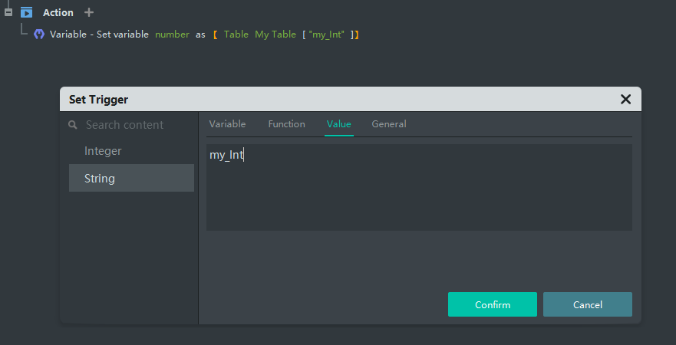
Task: Close the Set Trigger dialog
Action: tap(625, 99)
